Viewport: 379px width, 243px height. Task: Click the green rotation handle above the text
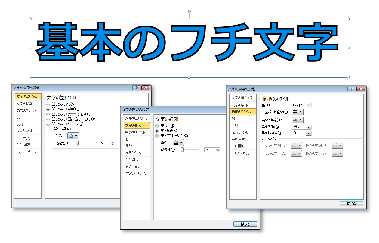pos(189,11)
